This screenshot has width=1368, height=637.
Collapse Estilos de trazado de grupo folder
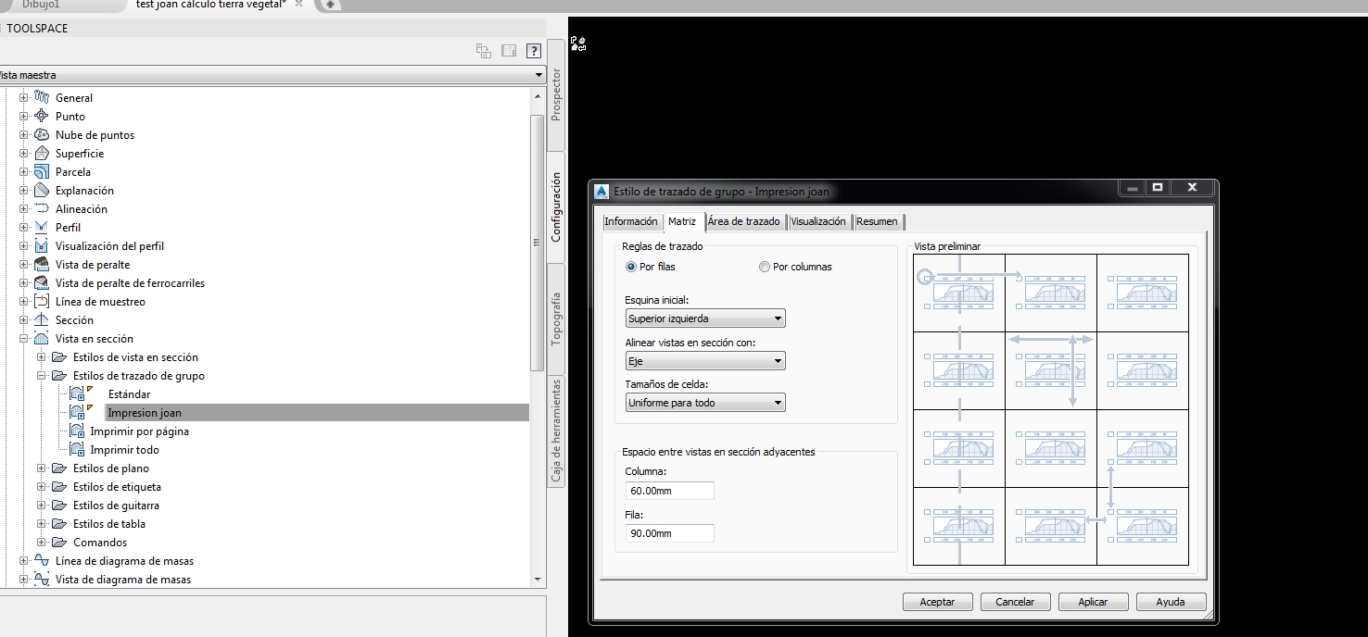click(x=41, y=376)
